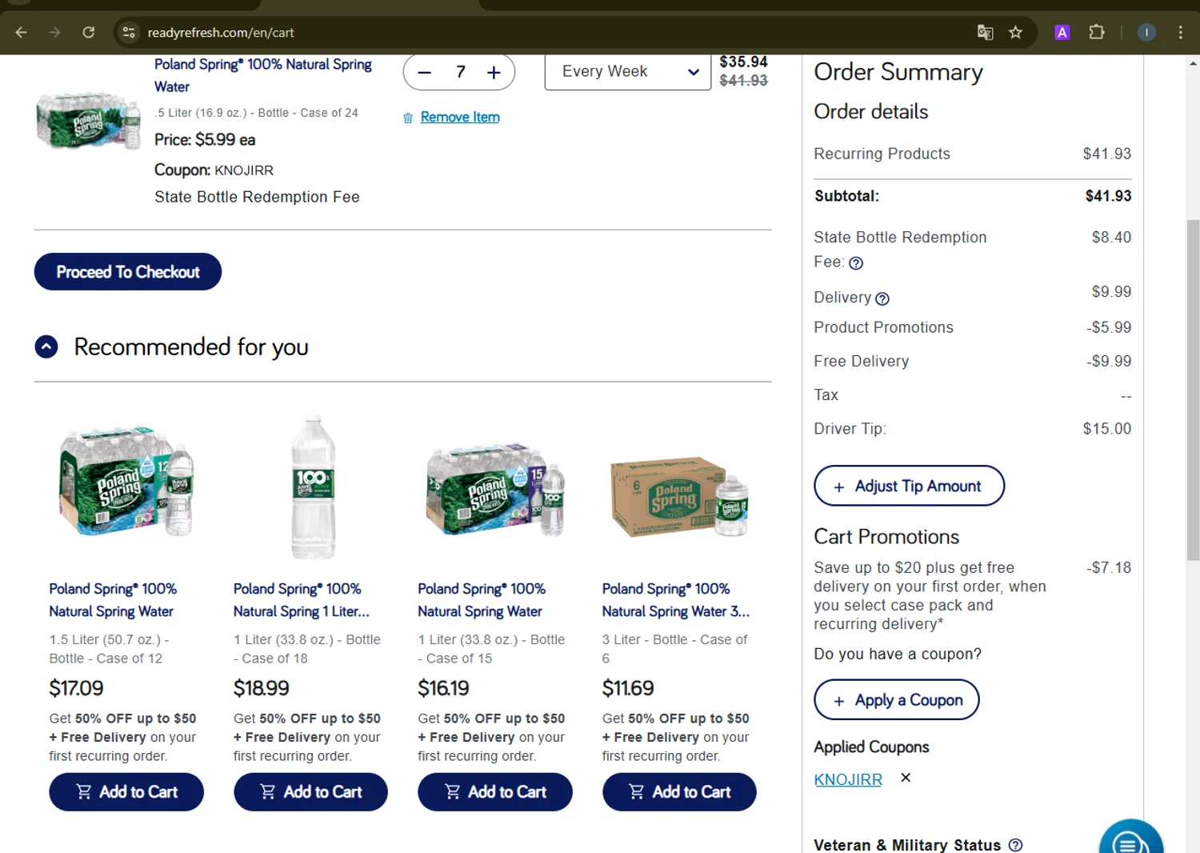This screenshot has height=853, width=1200.
Task: Expand Adjust Tip Amount
Action: click(909, 486)
